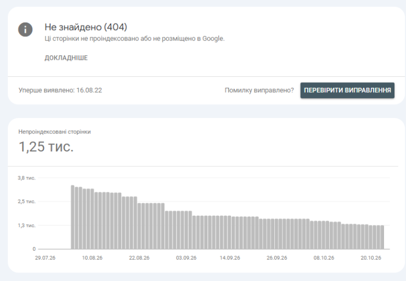
Task: Click the last chart bar on the right
Action: click(x=382, y=237)
